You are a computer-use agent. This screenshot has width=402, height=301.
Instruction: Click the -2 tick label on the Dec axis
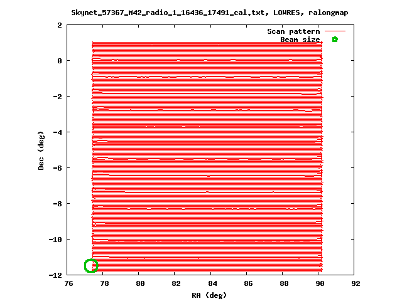point(58,97)
